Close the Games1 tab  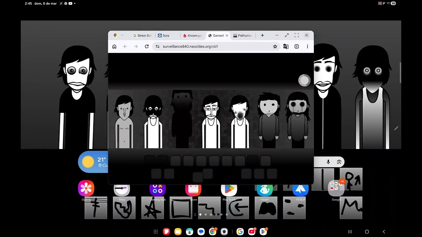coord(227,36)
